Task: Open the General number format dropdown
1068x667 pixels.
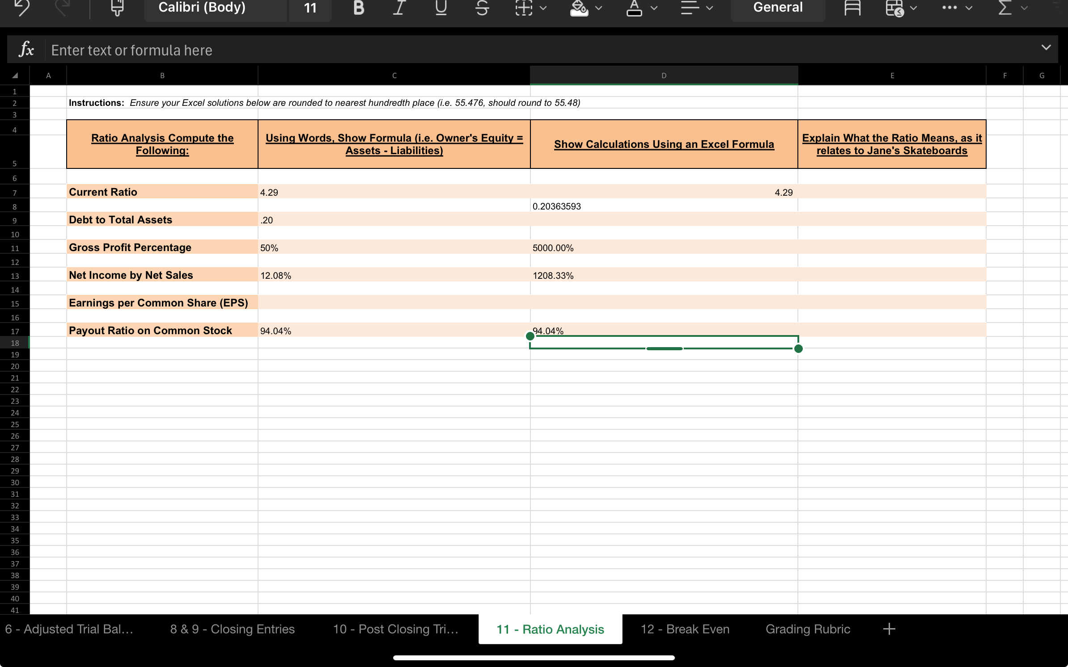Action: click(x=778, y=8)
